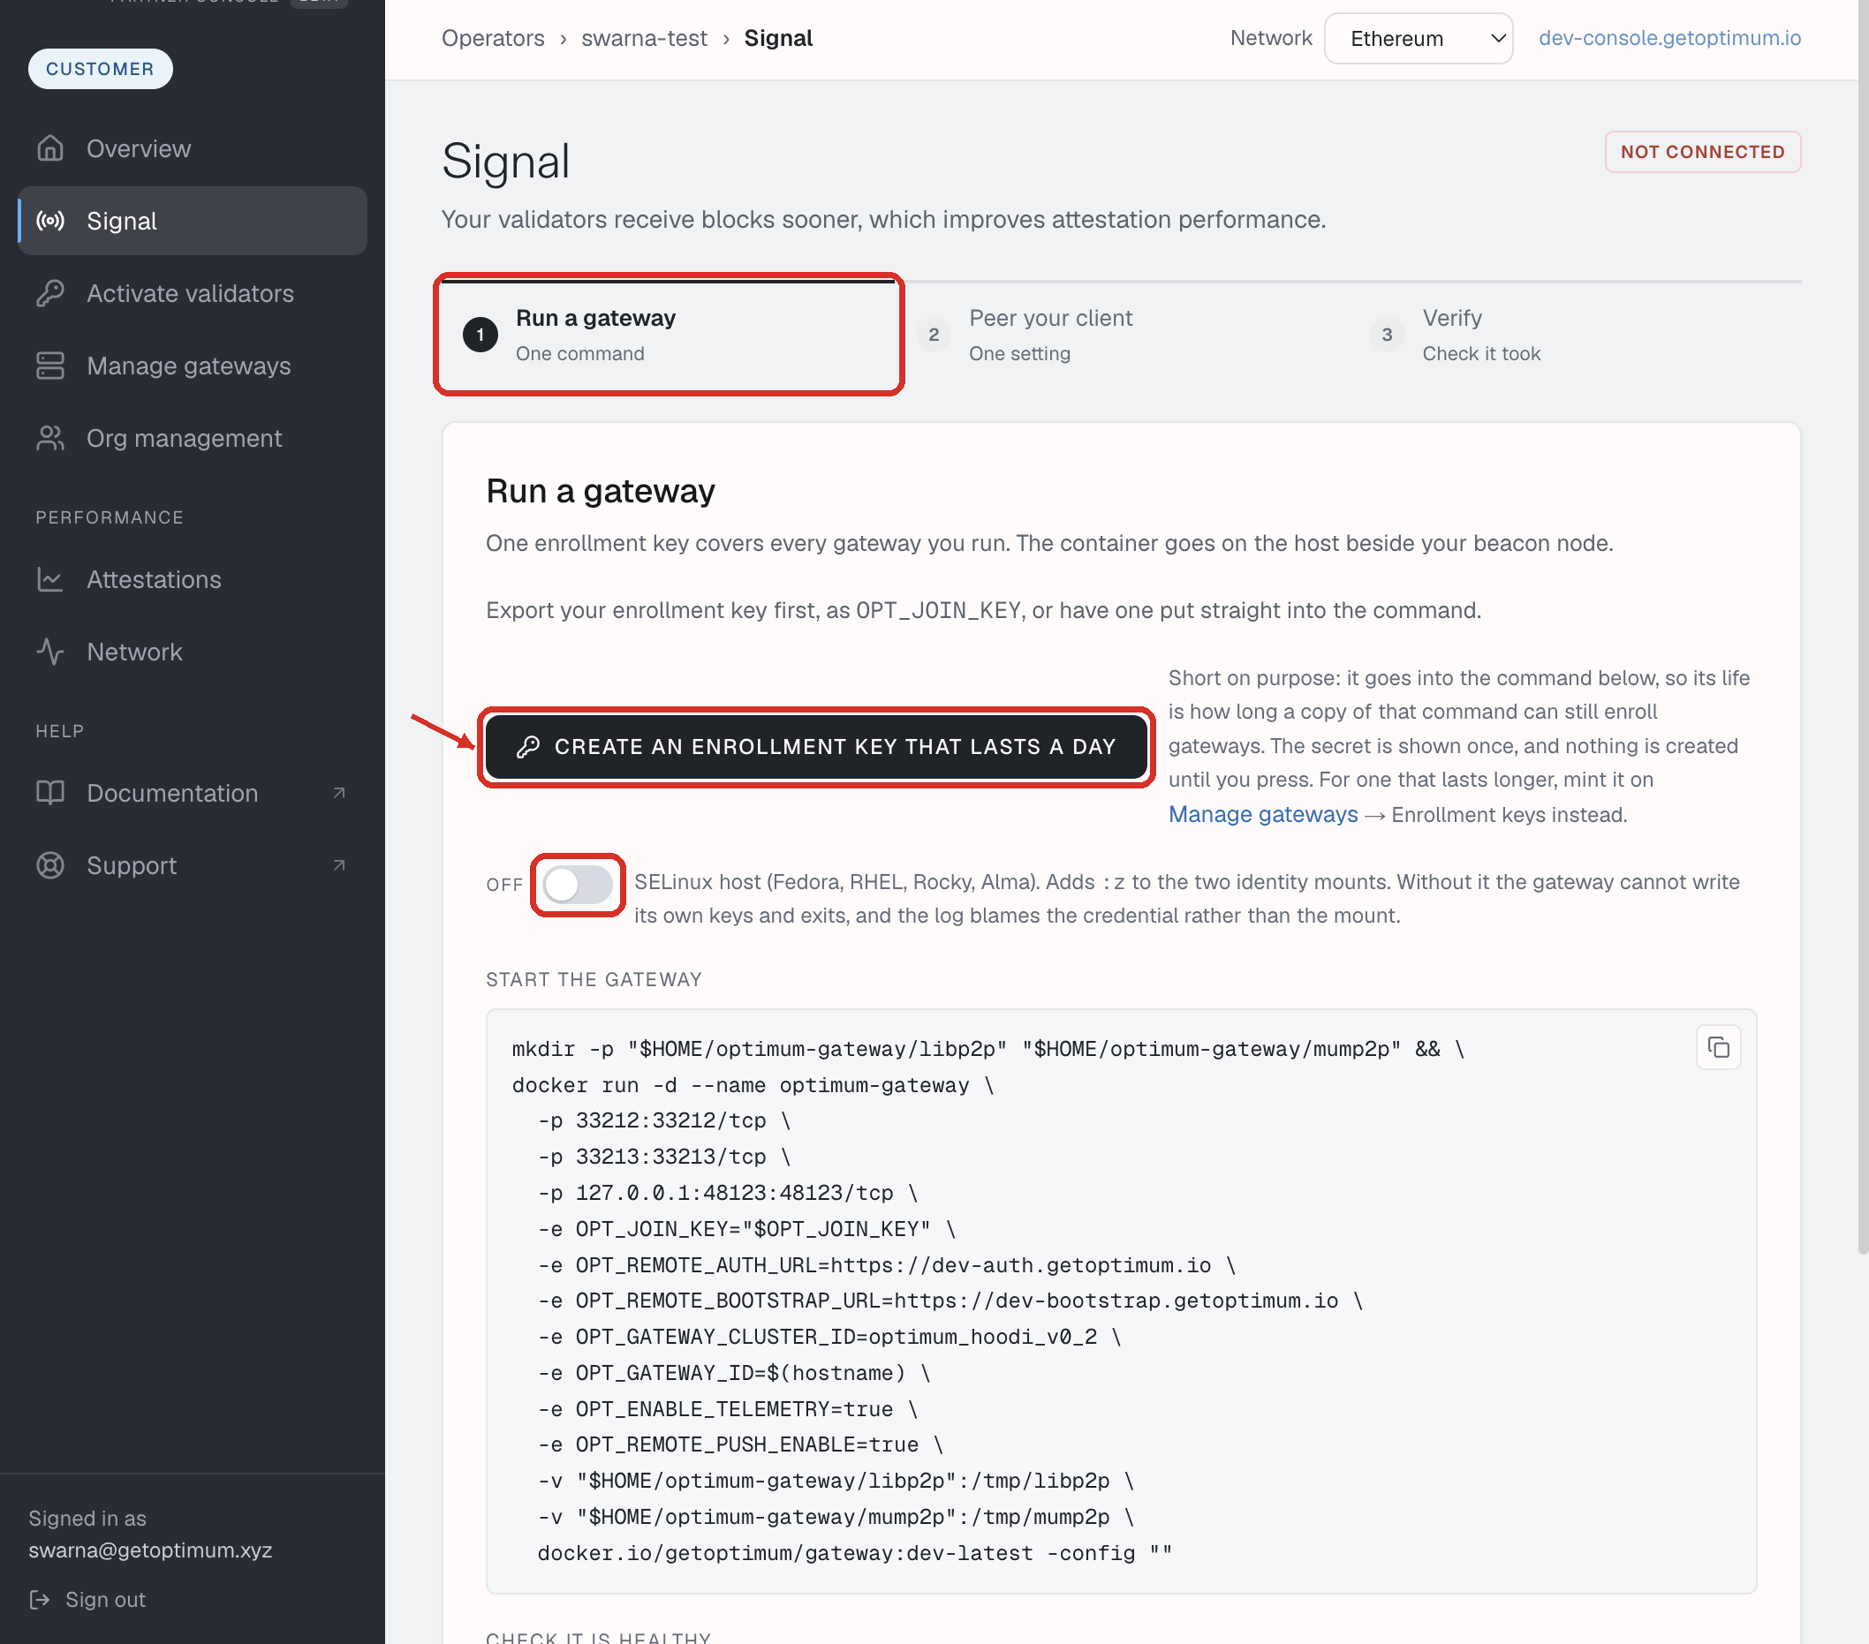Follow the Manage gateways inline link
The image size is (1869, 1644).
coord(1263,814)
